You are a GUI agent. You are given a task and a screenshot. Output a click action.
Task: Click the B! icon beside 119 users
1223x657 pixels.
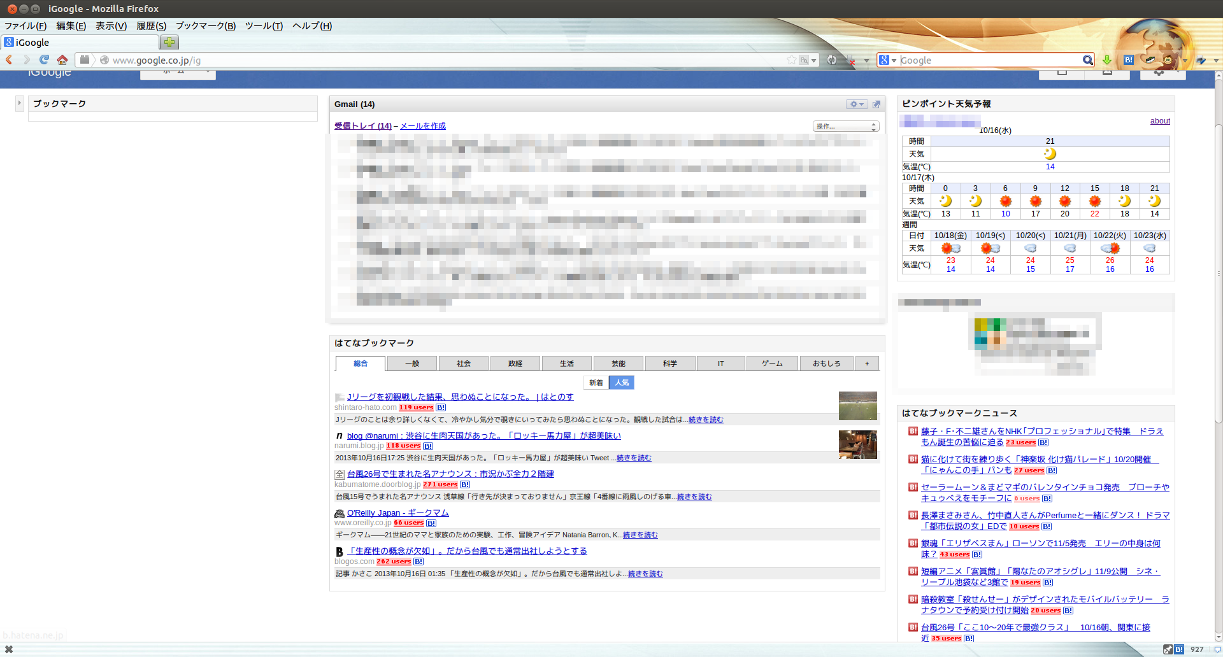pyautogui.click(x=441, y=407)
